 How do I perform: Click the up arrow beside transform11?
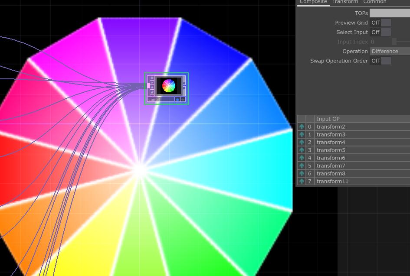tap(302, 181)
